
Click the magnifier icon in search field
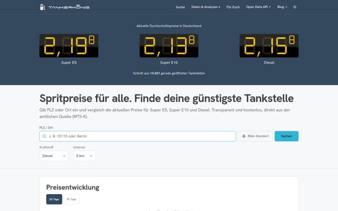(x=45, y=136)
